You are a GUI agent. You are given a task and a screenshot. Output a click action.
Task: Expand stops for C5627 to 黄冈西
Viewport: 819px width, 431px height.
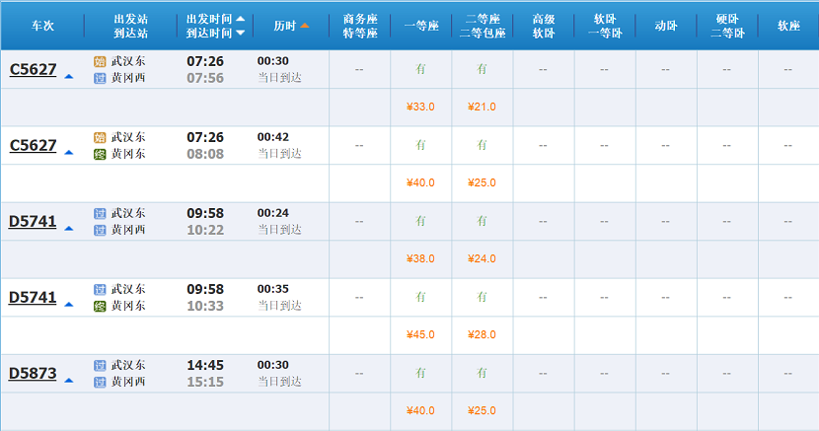68,77
